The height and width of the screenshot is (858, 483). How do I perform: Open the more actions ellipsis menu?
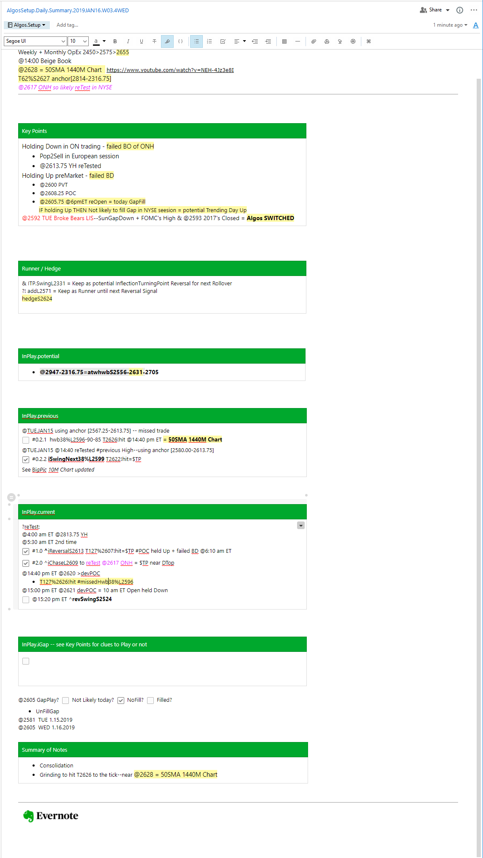click(474, 10)
